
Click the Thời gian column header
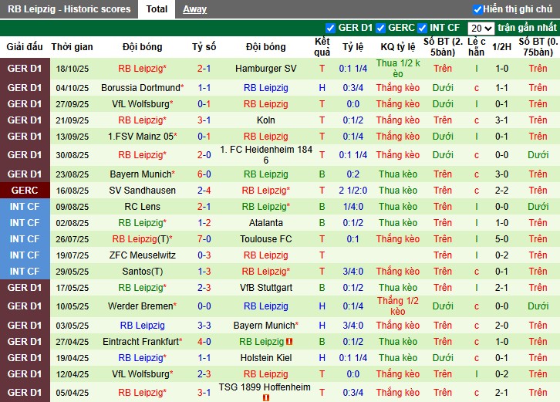72,47
